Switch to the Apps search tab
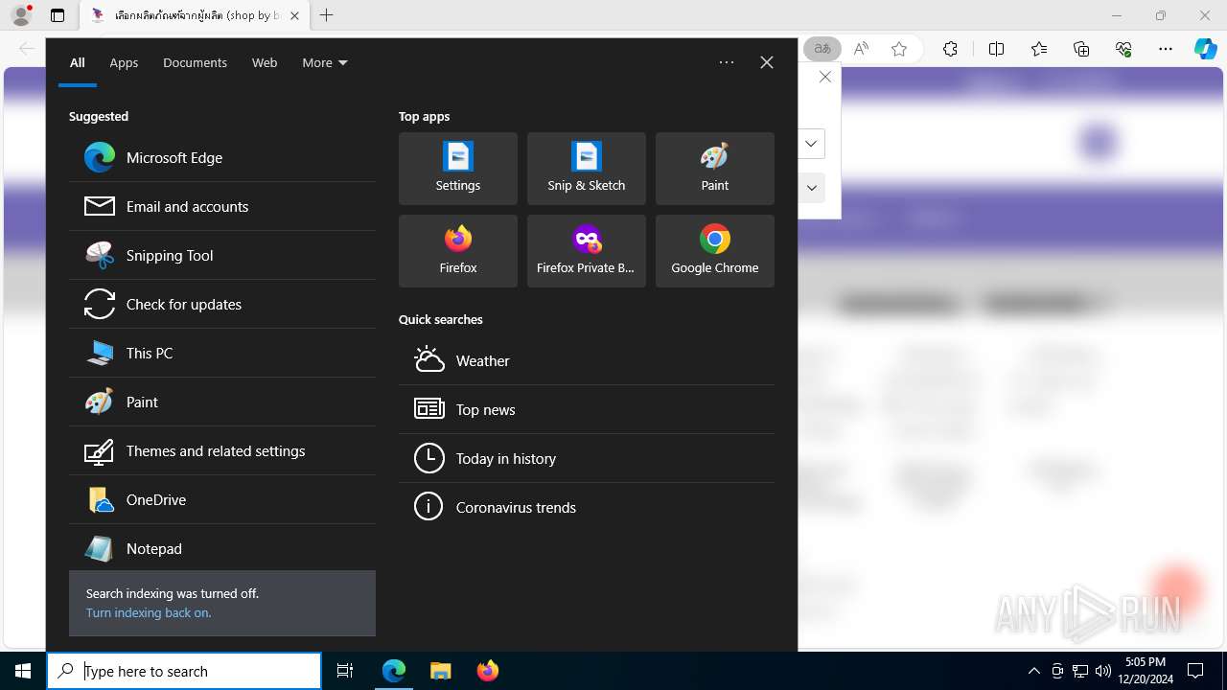Screen dimensions: 1227x690 (124, 62)
